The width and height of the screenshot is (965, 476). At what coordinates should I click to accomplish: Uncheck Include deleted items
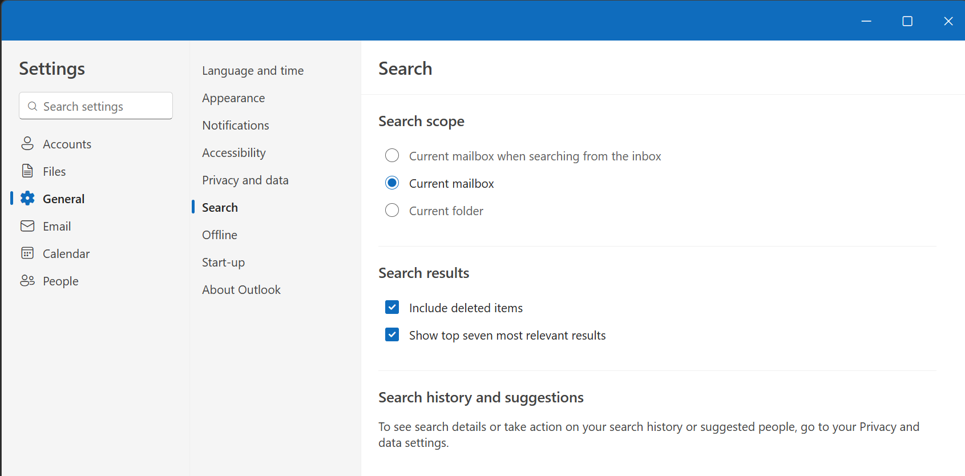pyautogui.click(x=392, y=308)
